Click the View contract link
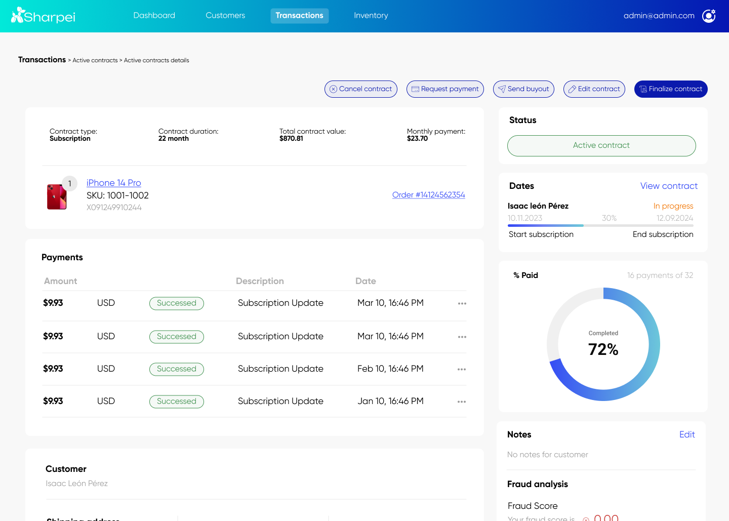729x521 pixels. [668, 186]
